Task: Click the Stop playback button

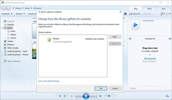Action: click(72, 96)
